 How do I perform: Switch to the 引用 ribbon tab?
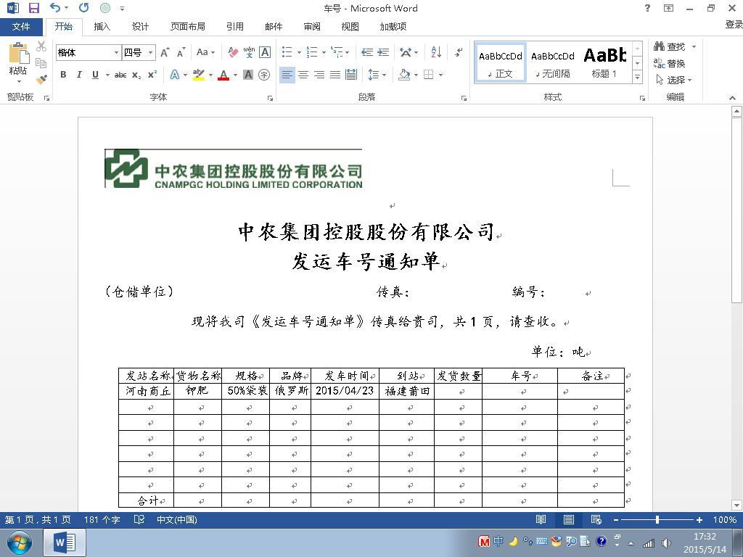coord(234,27)
